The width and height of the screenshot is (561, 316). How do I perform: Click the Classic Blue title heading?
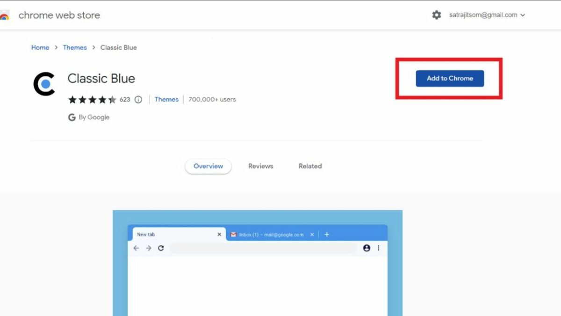point(101,78)
